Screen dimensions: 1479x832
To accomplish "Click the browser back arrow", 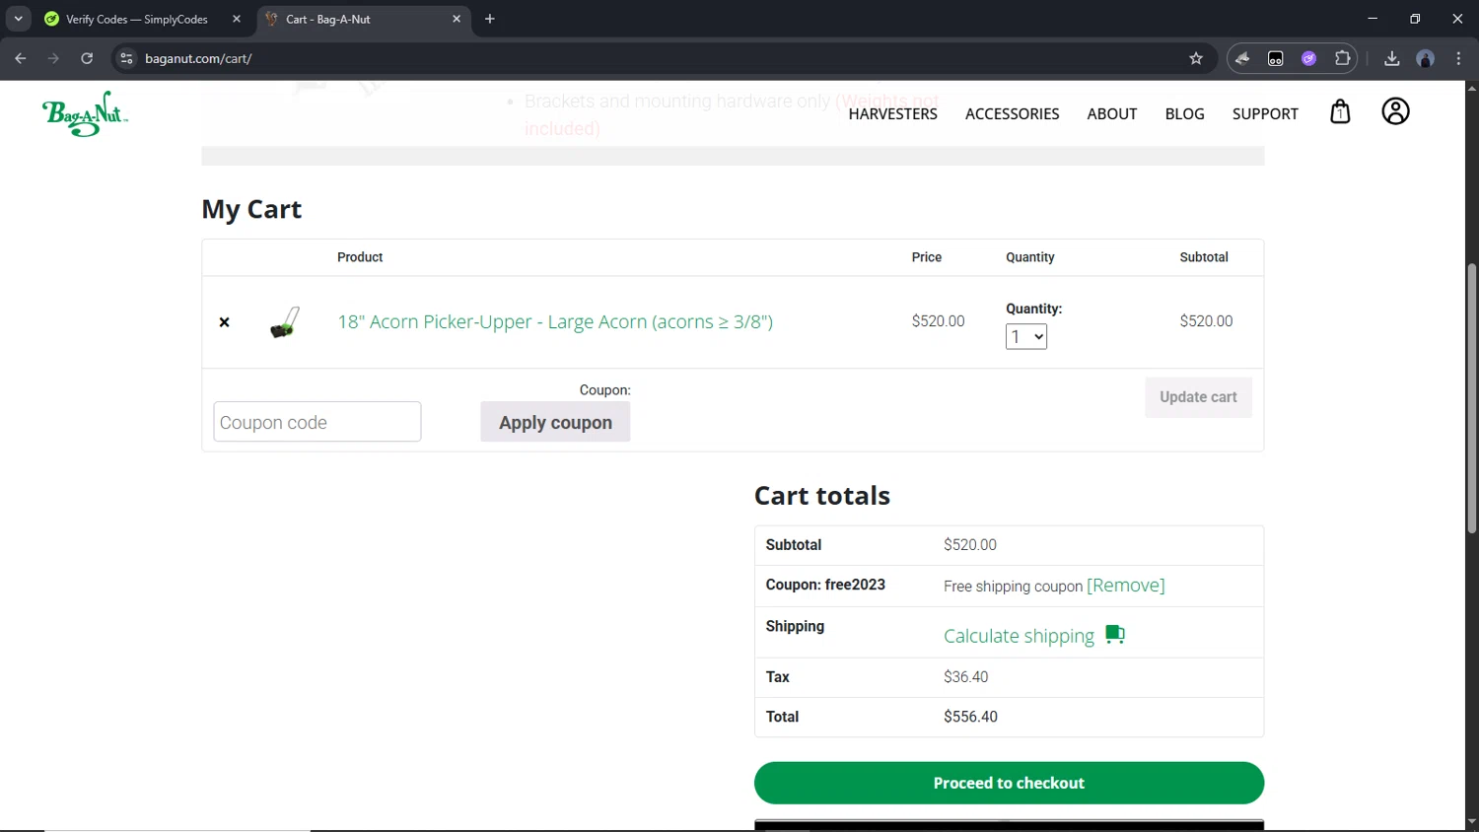I will click(x=21, y=58).
